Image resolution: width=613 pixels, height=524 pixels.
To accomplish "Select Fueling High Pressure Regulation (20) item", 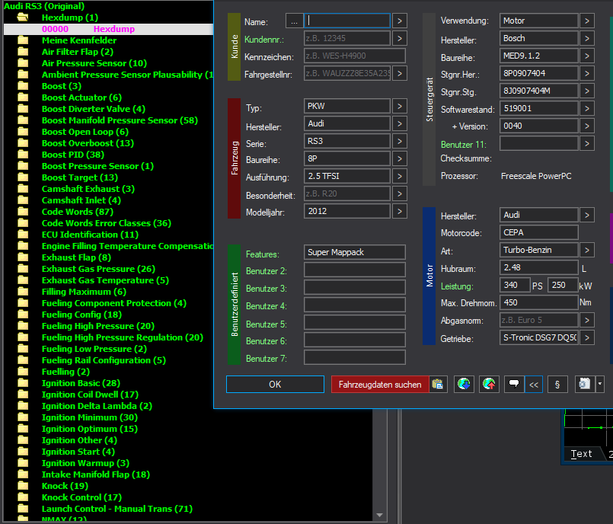I will tap(123, 337).
